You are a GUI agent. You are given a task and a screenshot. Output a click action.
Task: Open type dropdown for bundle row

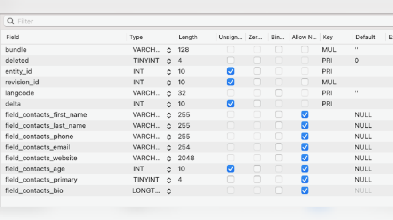click(169, 50)
